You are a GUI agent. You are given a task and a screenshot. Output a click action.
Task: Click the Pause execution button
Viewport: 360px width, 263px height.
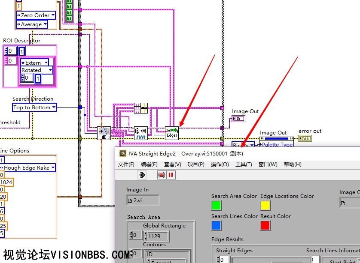point(171,175)
